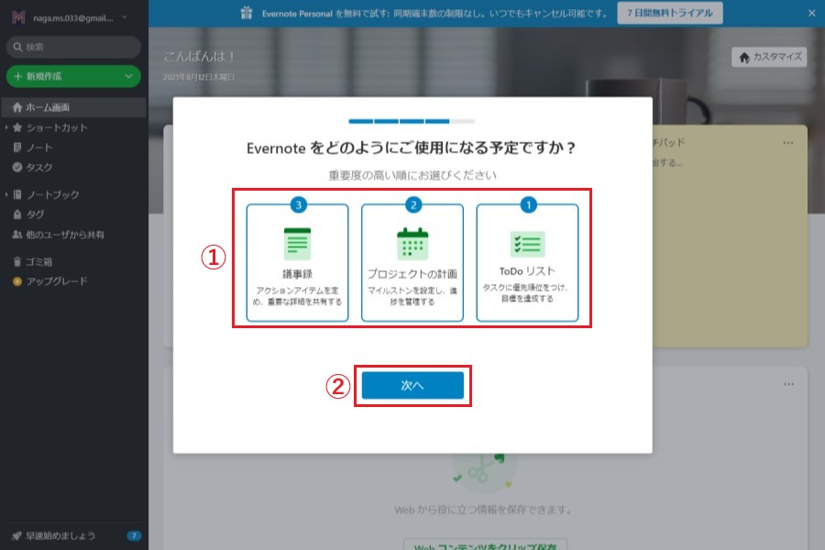The height and width of the screenshot is (550, 825).
Task: Open the scratch pad widget's more options
Action: point(788,143)
